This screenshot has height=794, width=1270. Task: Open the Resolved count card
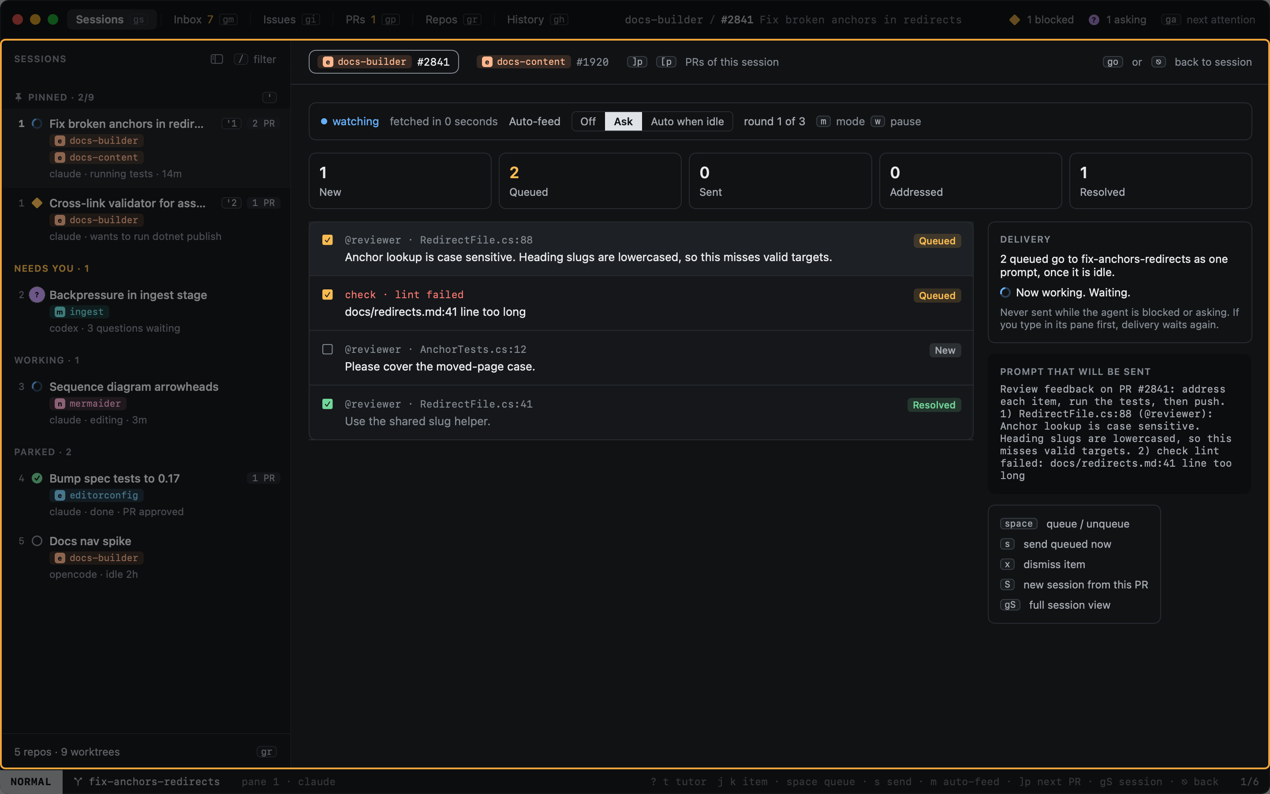(x=1160, y=181)
